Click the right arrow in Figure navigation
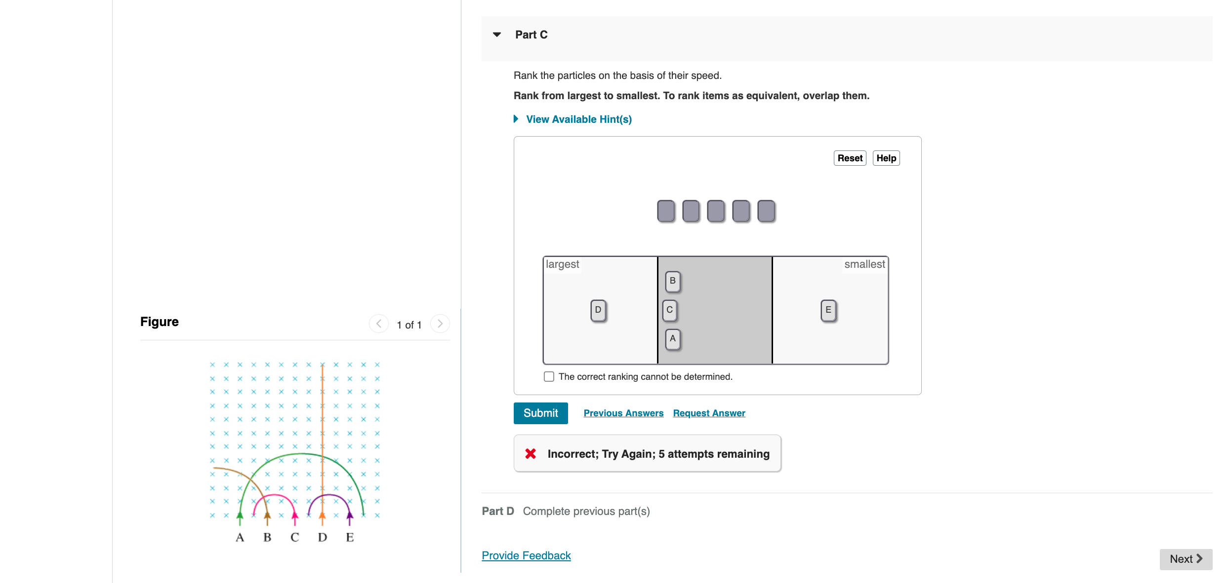The image size is (1230, 583). [440, 324]
